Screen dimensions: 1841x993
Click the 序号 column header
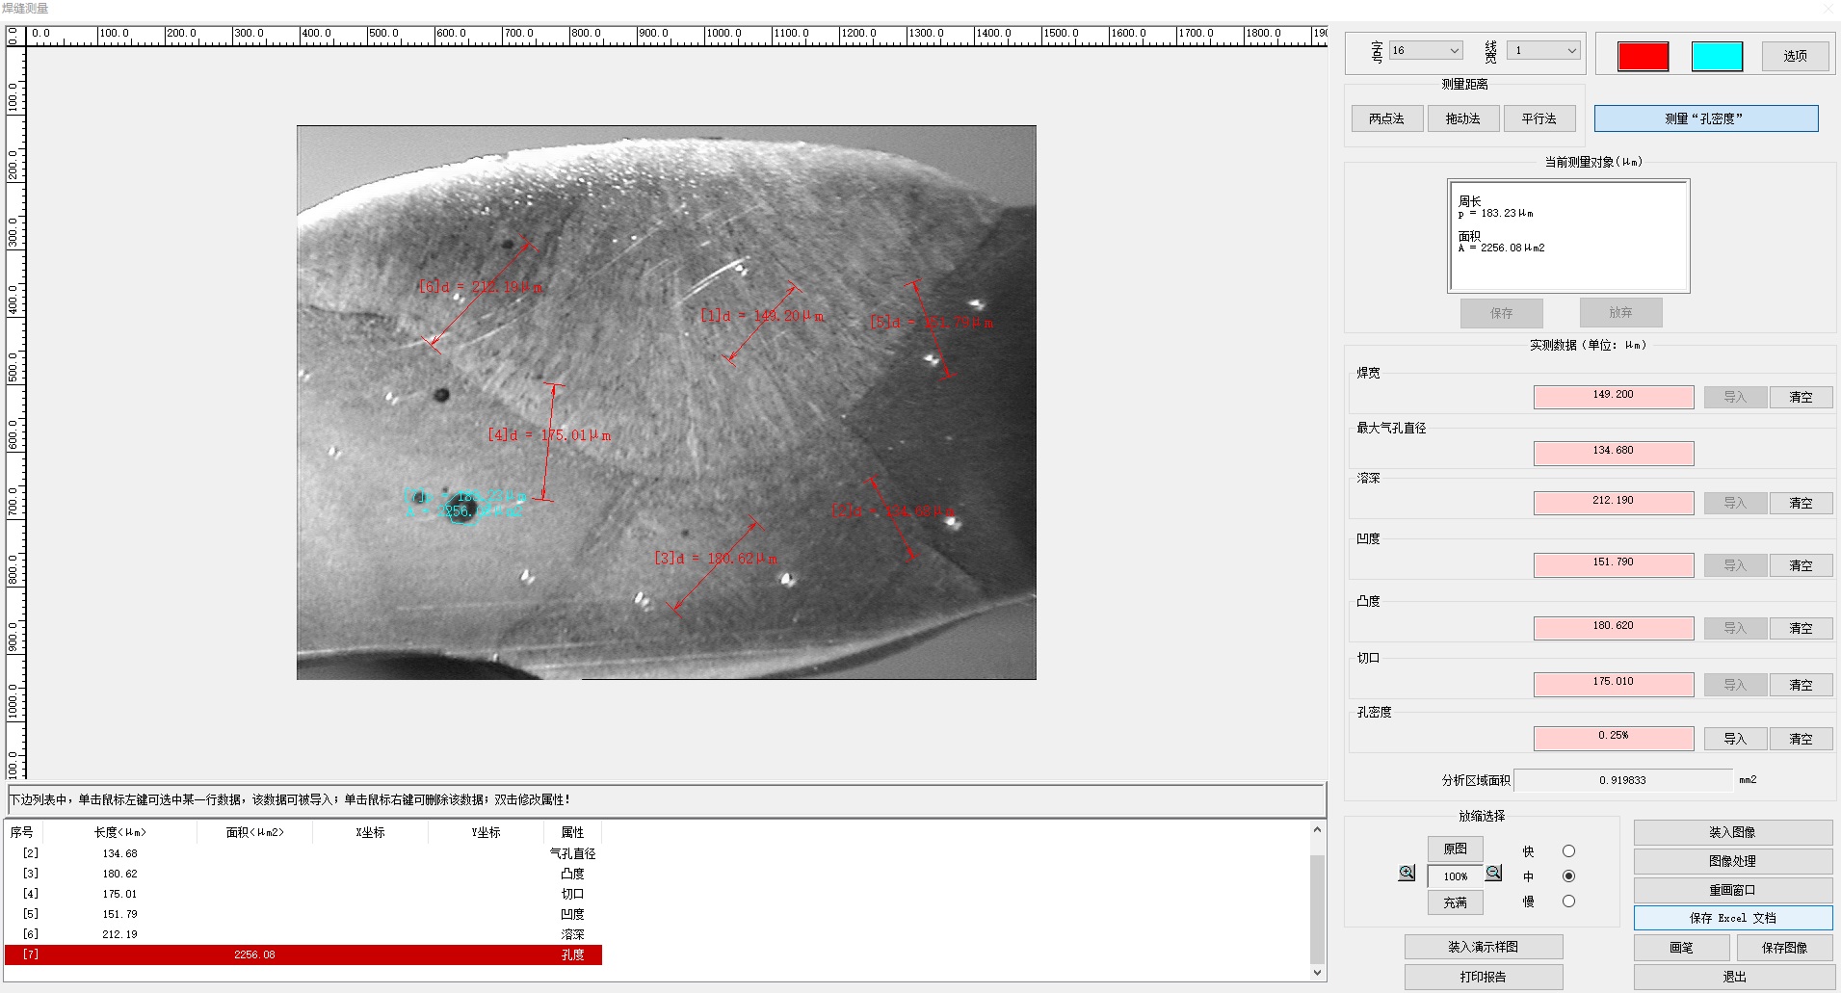(23, 832)
